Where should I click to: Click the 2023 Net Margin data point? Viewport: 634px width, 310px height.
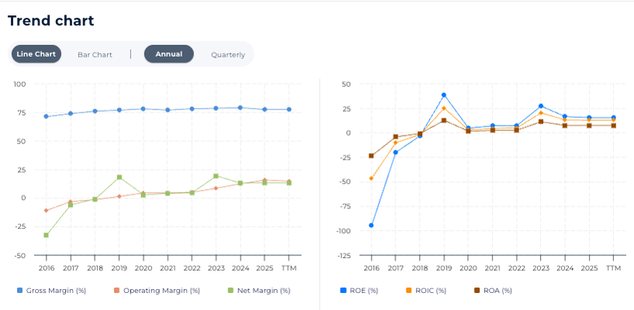coord(216,176)
